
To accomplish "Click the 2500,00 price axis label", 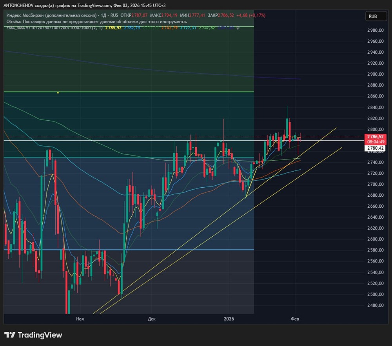I will coord(376,294).
